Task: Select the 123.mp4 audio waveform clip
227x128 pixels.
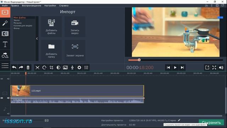Action: 77,101
